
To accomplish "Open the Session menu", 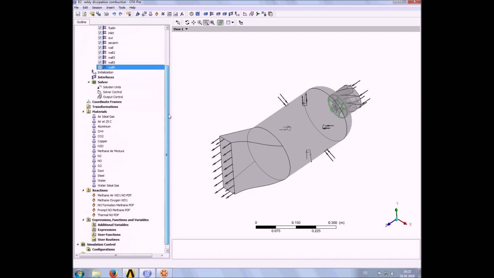I will [97, 7].
